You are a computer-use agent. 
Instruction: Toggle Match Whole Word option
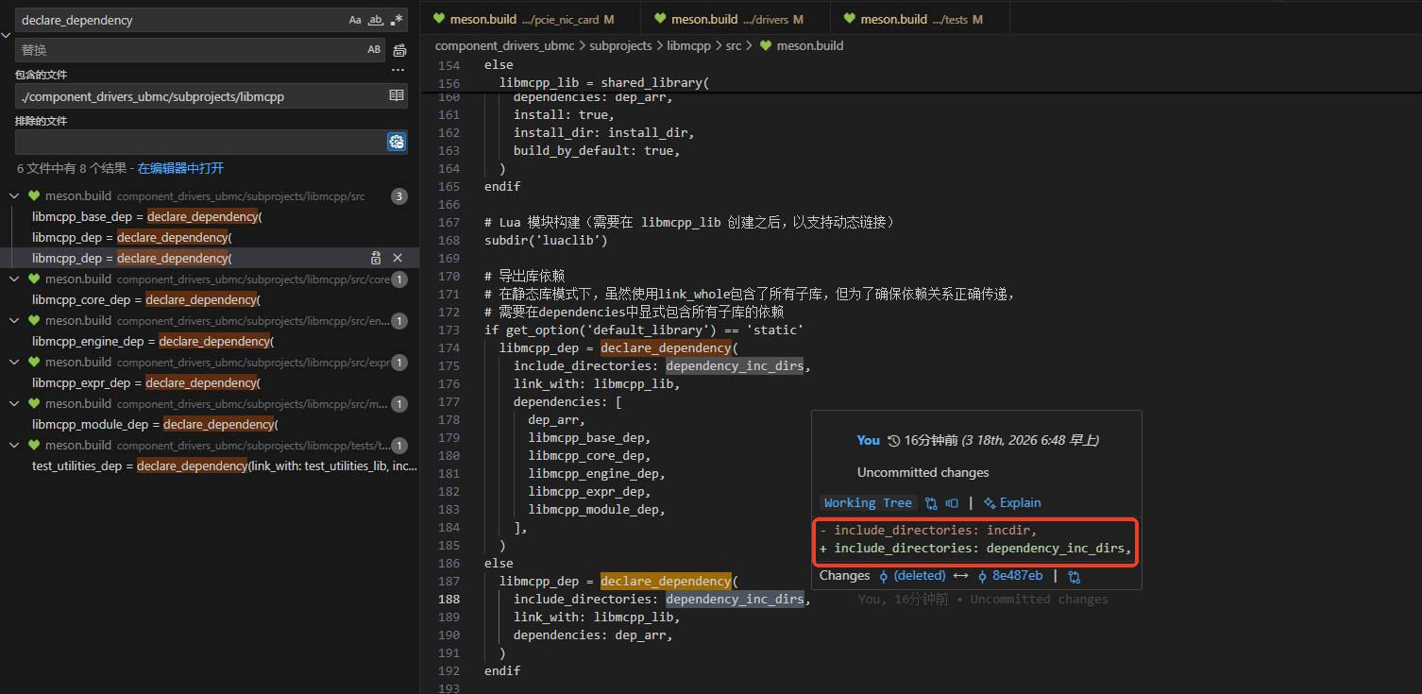pos(376,20)
